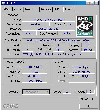Click the Stepping value 2

coord(88,45)
